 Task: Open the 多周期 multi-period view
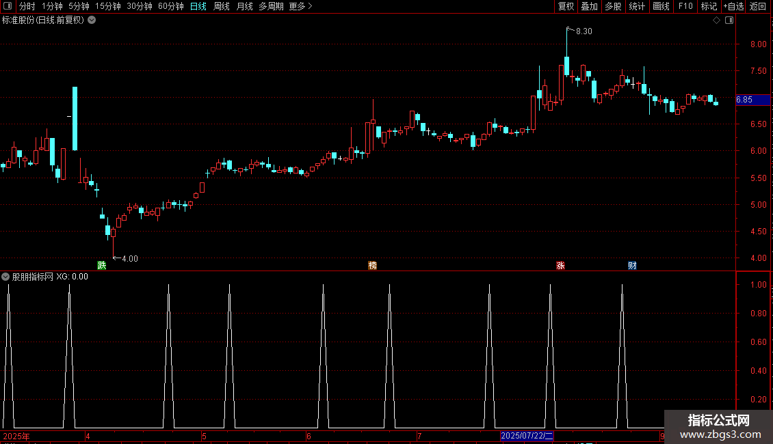coord(271,6)
